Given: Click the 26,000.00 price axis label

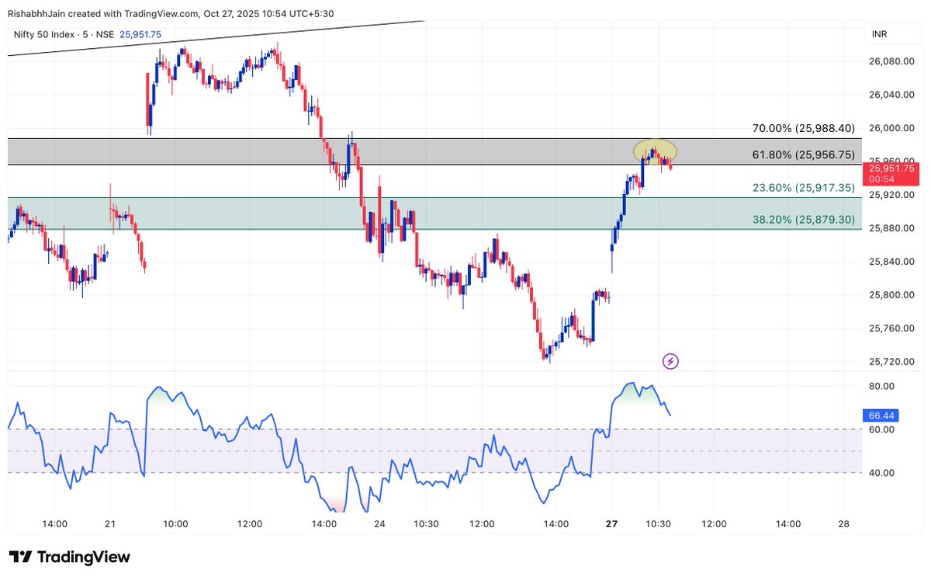Looking at the screenshot, I should pyautogui.click(x=892, y=128).
